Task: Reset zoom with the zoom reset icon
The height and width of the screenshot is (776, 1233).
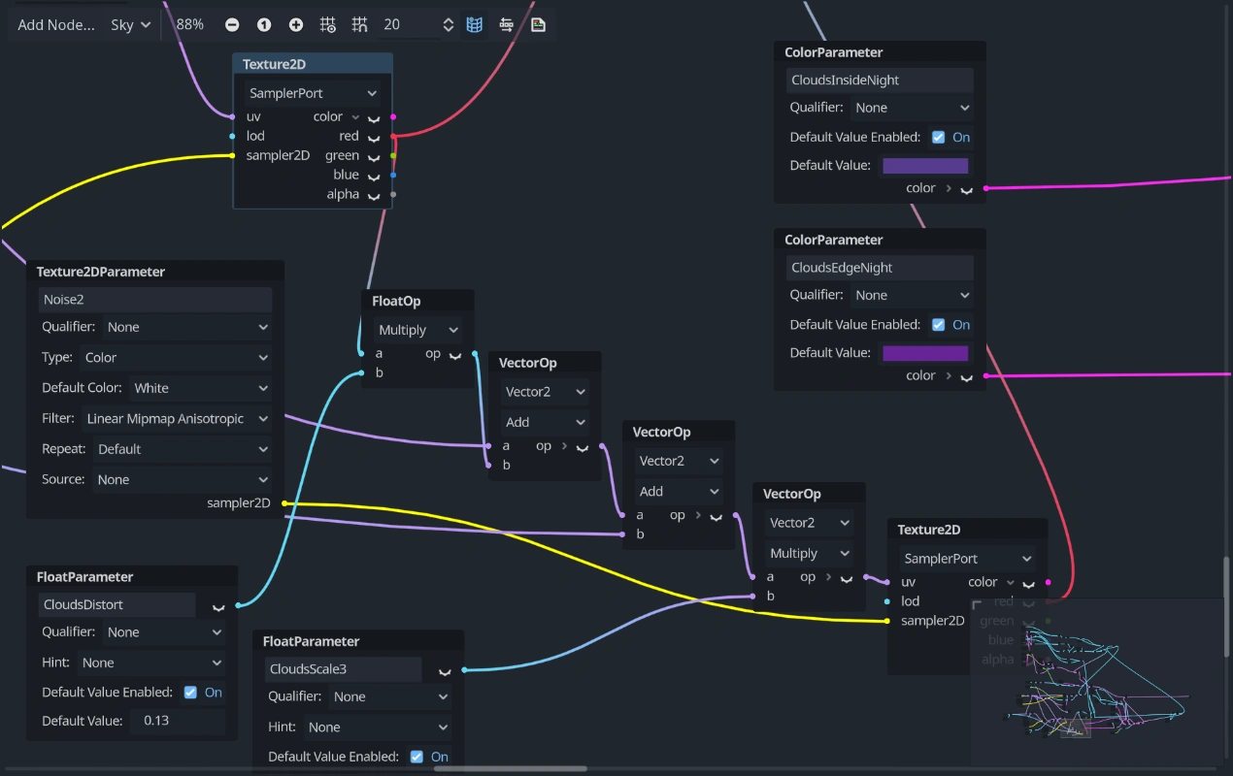Action: [264, 24]
